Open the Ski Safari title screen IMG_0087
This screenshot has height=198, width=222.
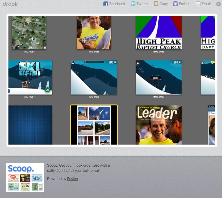pyautogui.click(x=30, y=78)
